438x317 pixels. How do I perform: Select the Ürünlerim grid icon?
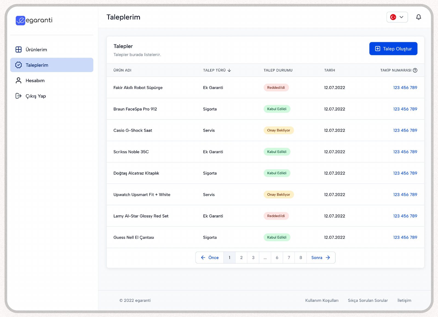19,50
